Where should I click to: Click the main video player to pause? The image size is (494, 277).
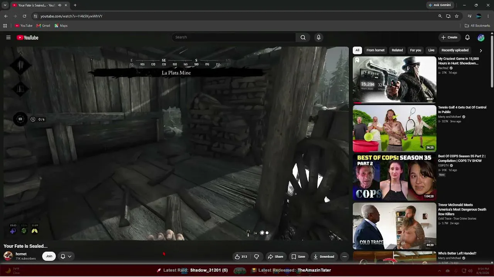click(176, 144)
